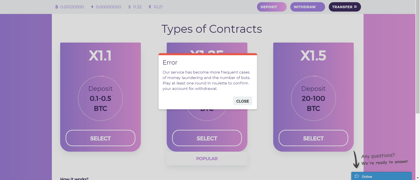Click the Bitcoin balance icon

tap(56, 7)
